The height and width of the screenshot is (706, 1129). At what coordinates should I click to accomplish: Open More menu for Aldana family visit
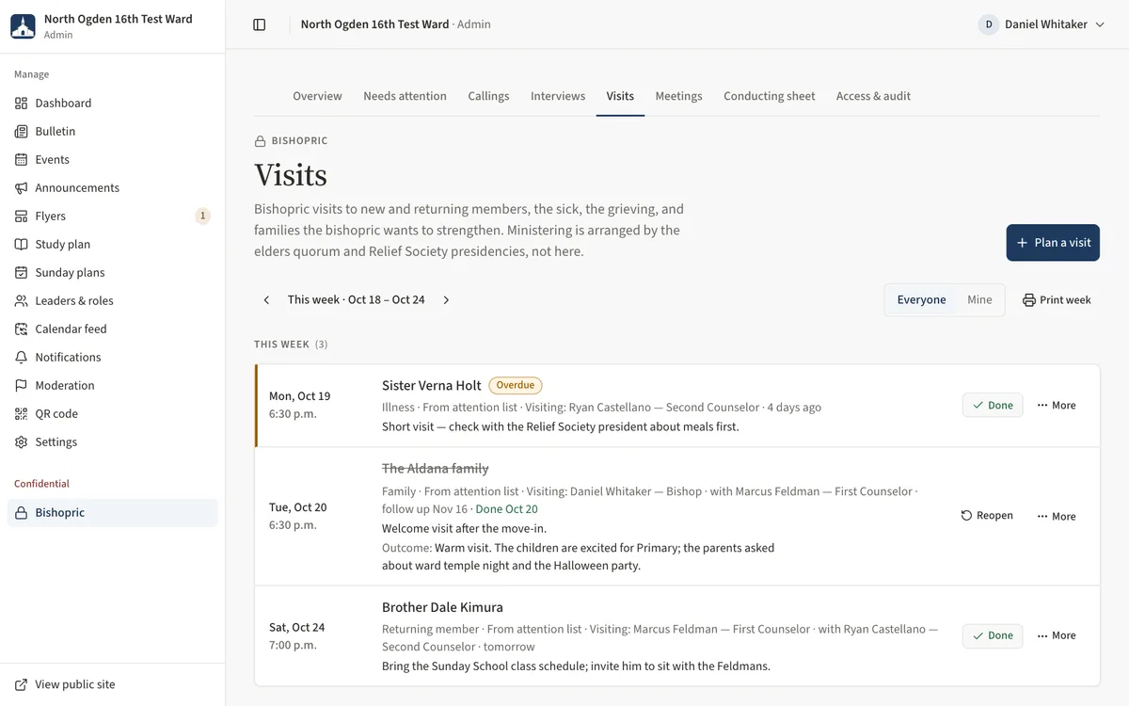tap(1057, 516)
